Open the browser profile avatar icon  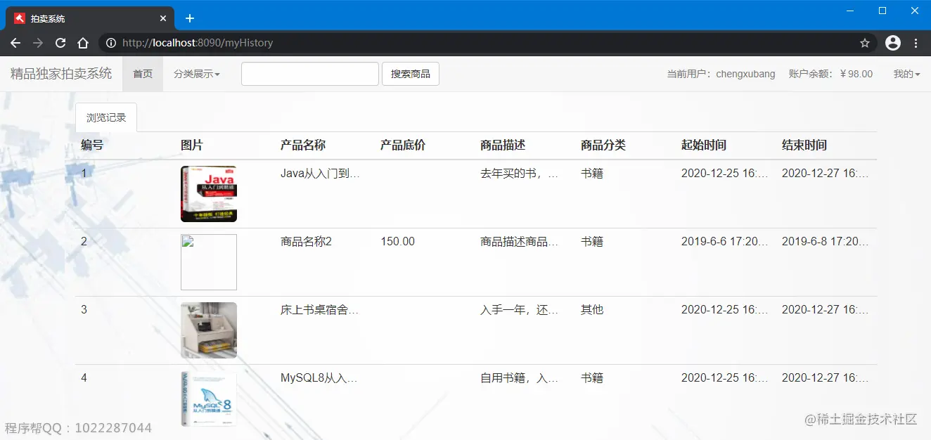click(892, 43)
